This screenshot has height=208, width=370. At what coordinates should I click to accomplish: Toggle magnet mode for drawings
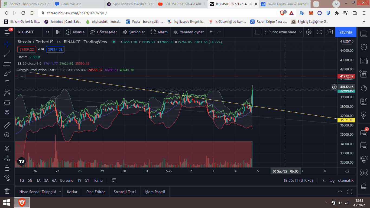[x=7, y=148]
